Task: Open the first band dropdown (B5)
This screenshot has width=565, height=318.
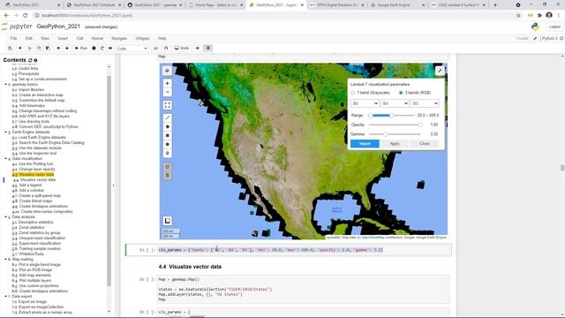Action: (x=365, y=103)
